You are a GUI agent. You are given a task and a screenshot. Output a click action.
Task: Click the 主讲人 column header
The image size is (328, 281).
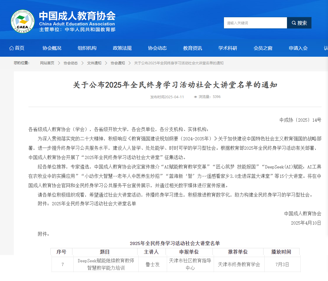(x=151, y=252)
